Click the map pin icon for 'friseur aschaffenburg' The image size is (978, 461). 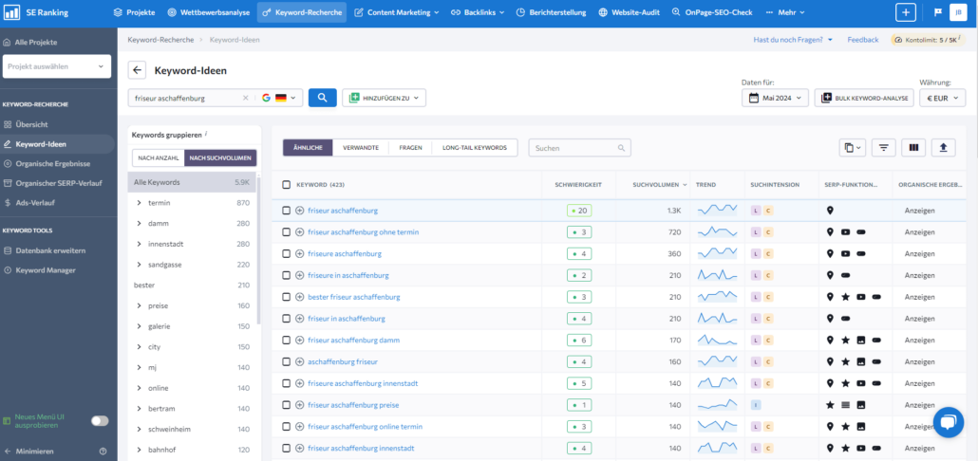pyautogui.click(x=830, y=211)
